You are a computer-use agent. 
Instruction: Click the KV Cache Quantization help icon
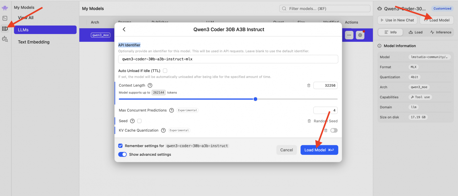163,130
